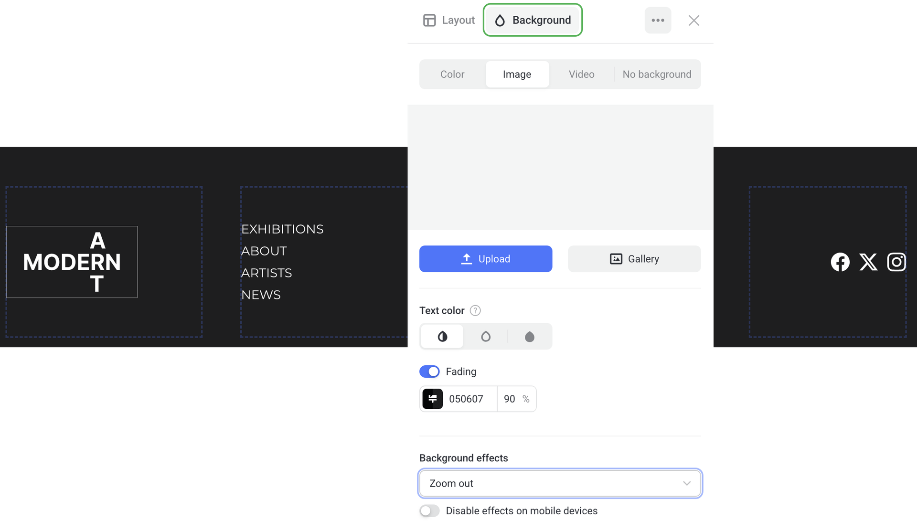Enable Disable effects on mobile devices
Viewport: 917px width, 531px height.
click(x=429, y=511)
